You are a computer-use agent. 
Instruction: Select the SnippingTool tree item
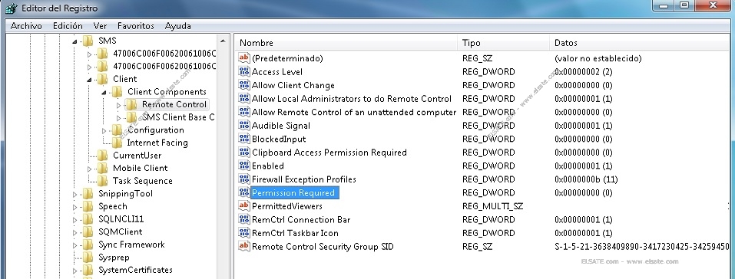point(125,194)
